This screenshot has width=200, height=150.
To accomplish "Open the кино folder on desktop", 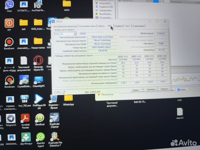I will 67,6.
